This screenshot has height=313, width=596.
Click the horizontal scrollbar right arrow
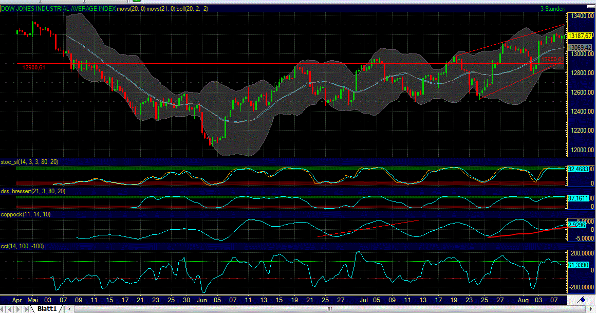[590, 309]
